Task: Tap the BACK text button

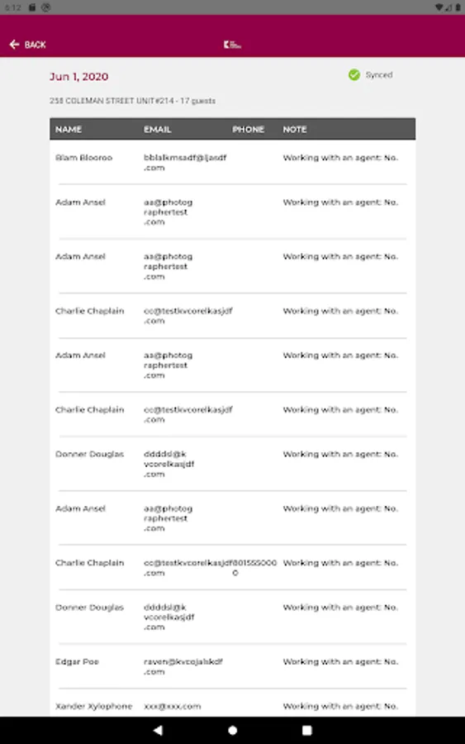Action: 35,45
